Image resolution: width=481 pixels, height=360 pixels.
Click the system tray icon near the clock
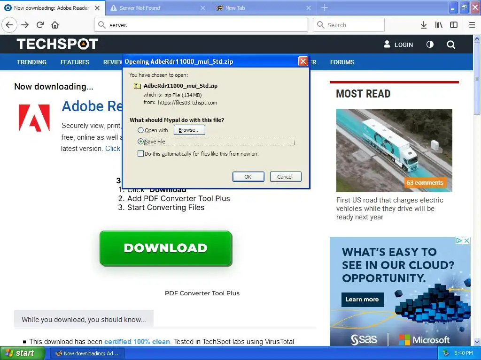point(446,353)
